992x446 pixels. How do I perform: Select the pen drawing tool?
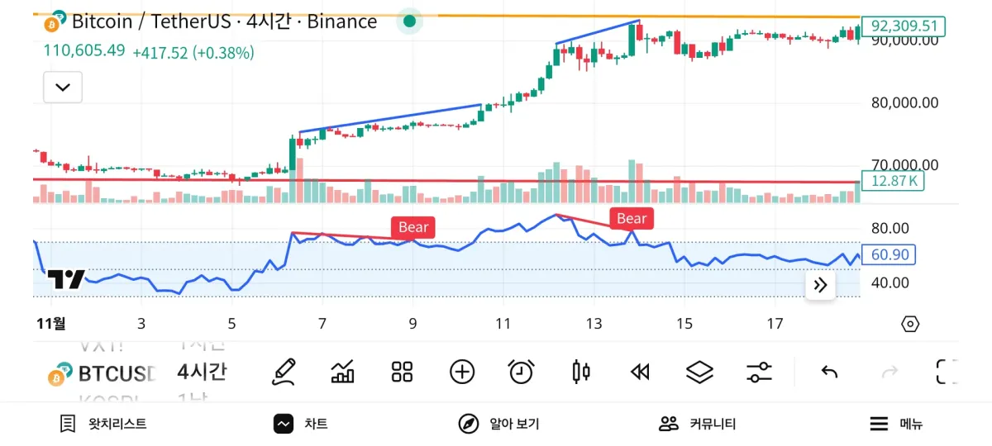coord(284,372)
